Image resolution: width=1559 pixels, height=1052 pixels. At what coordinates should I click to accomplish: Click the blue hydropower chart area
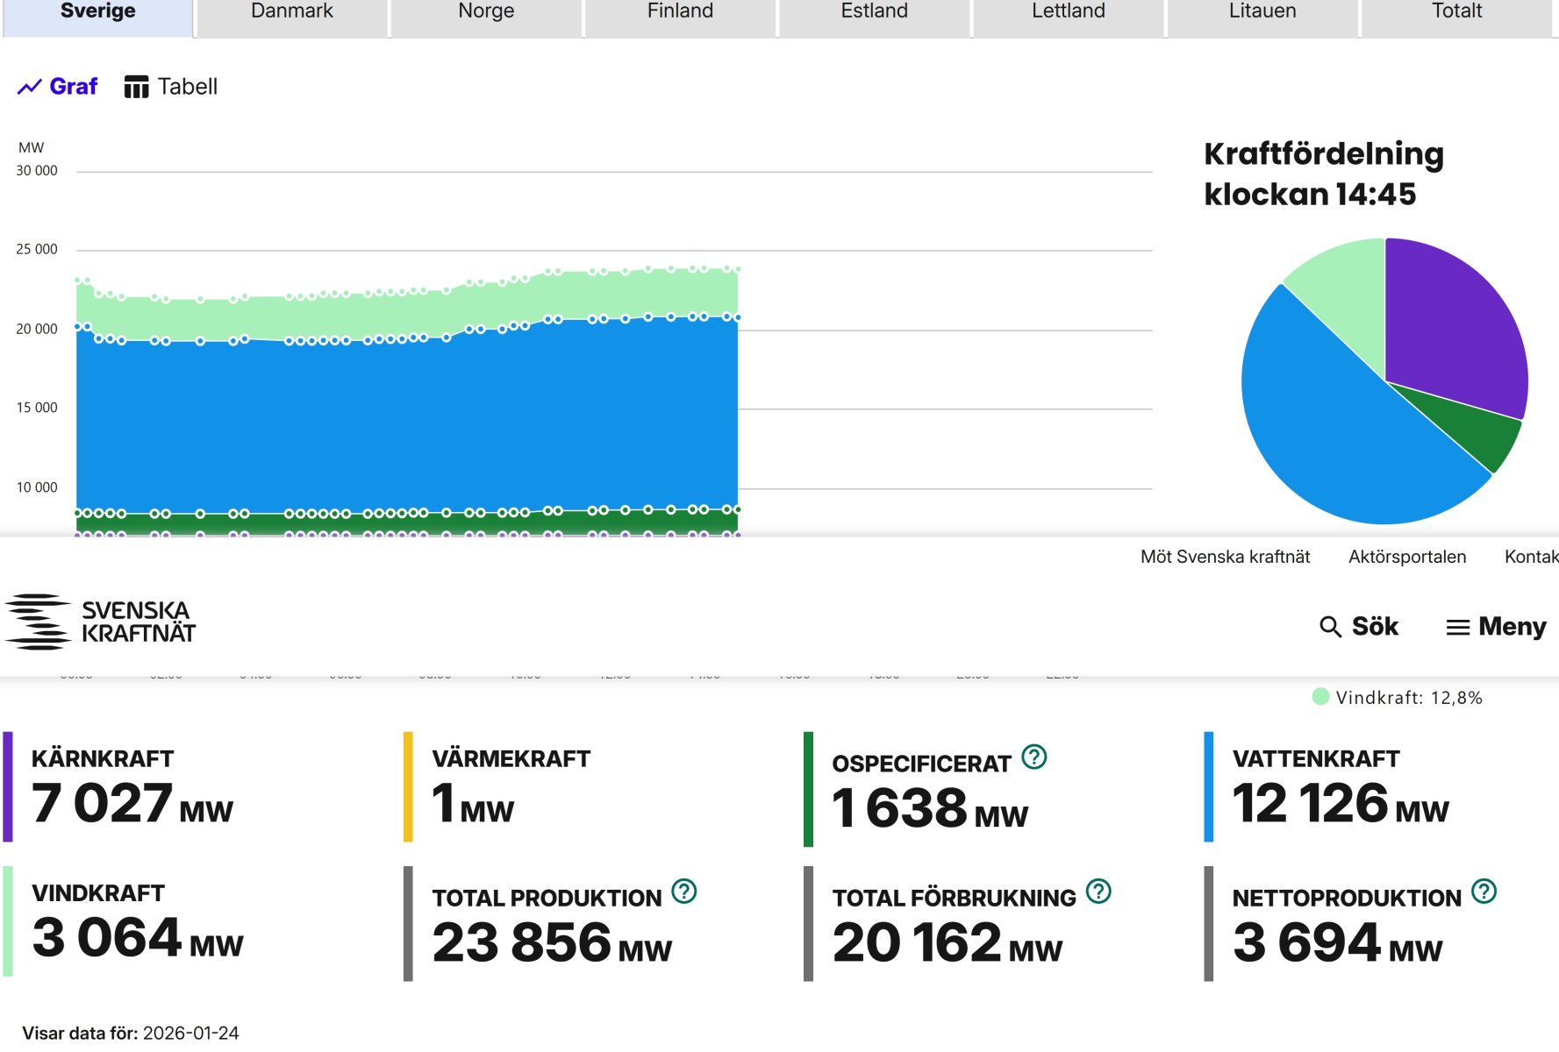pyautogui.click(x=404, y=421)
